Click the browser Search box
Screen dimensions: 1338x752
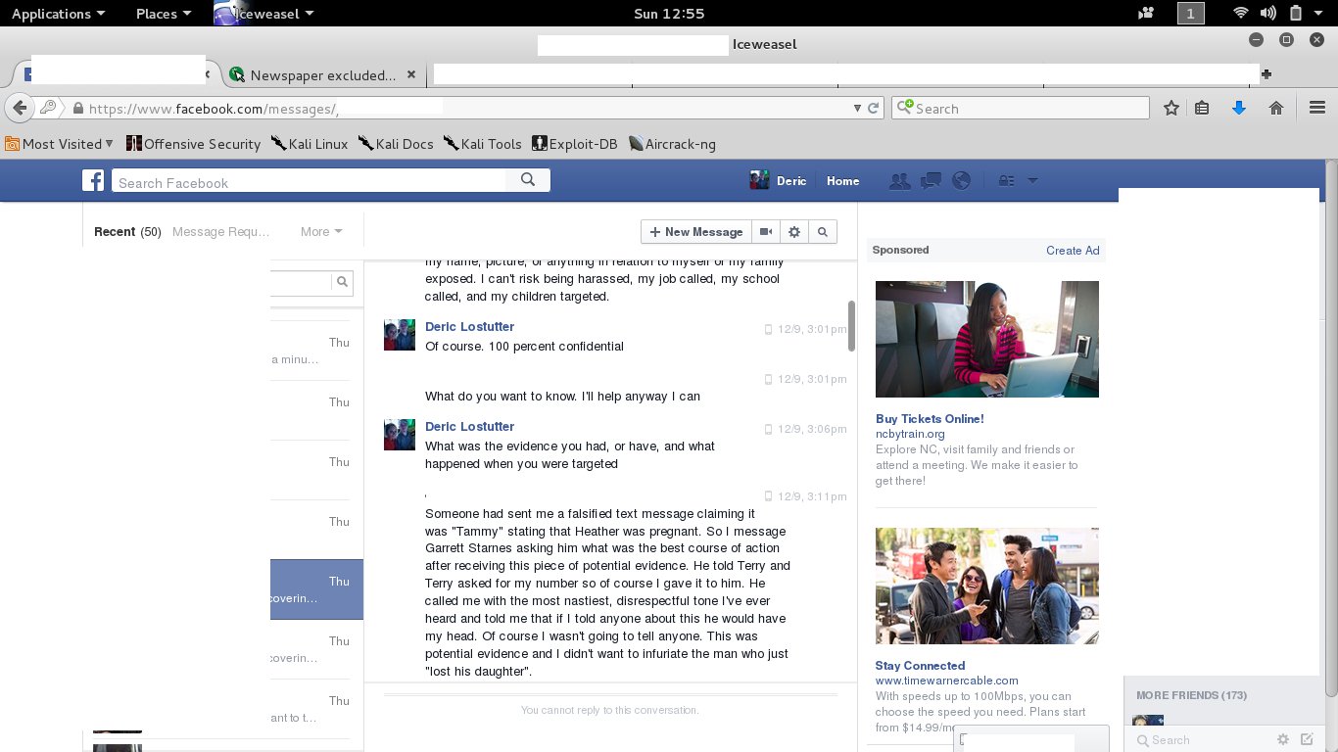pos(1021,109)
